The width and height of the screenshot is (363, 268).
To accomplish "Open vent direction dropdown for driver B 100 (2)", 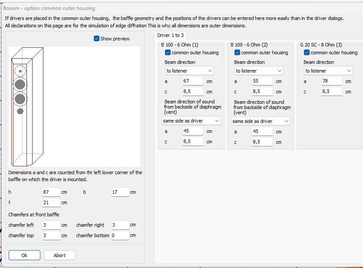I will [x=261, y=121].
